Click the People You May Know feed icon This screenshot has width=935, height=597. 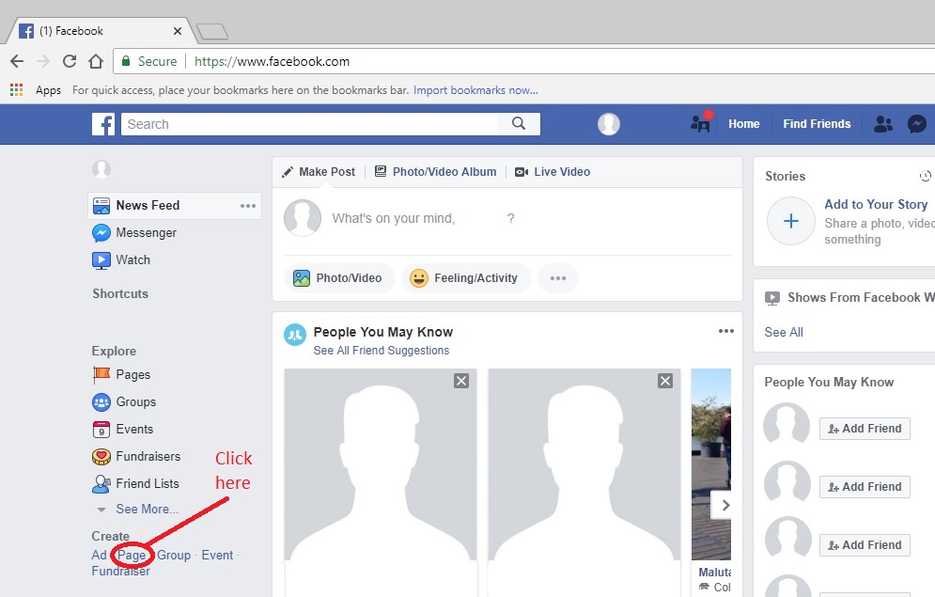click(x=294, y=336)
